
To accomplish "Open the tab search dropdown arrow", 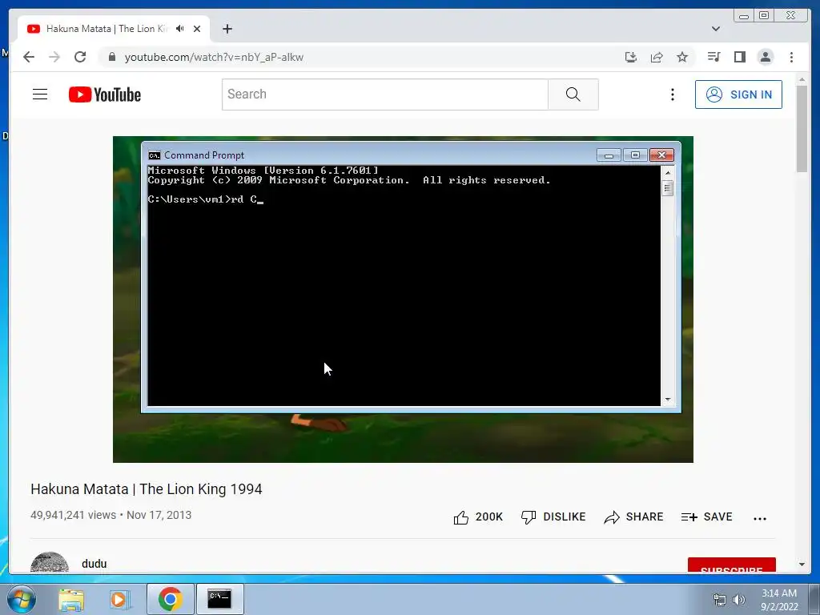I will (x=716, y=29).
